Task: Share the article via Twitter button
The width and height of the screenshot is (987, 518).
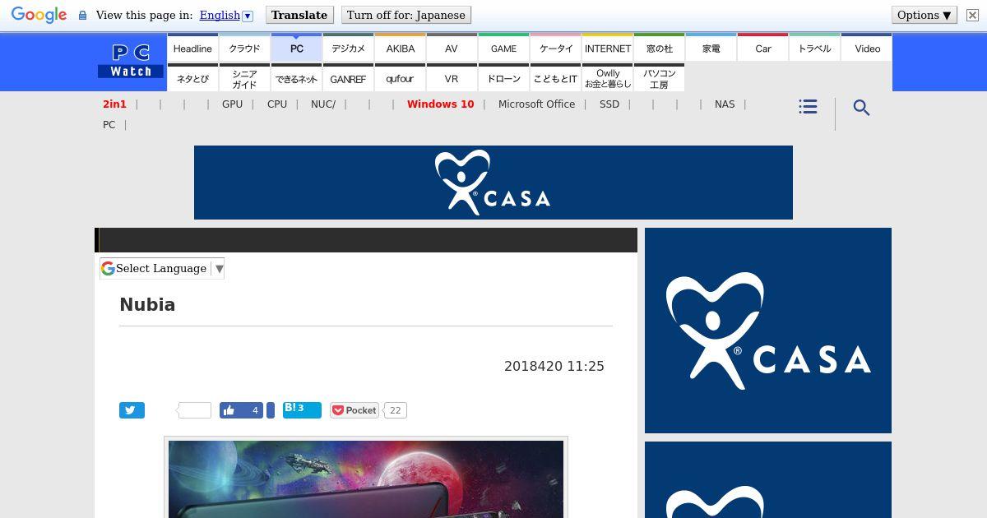Action: coord(132,410)
